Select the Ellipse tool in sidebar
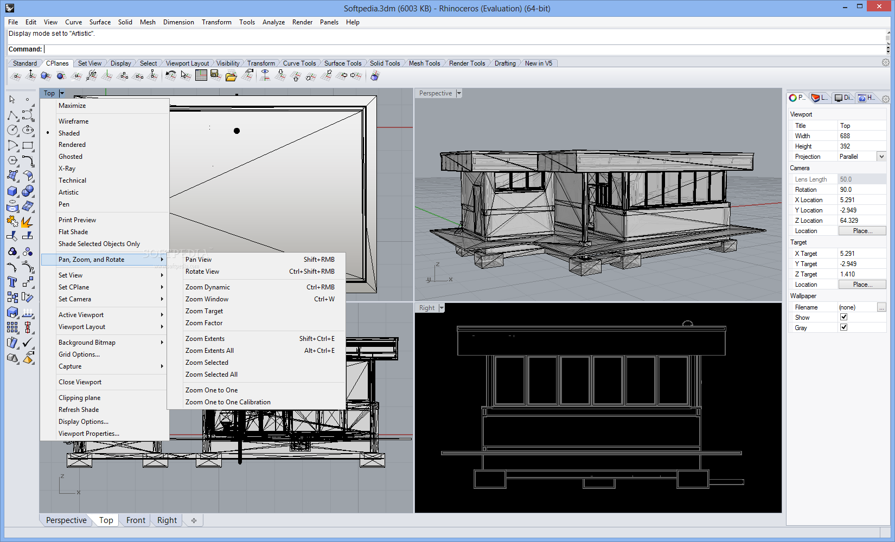The height and width of the screenshot is (542, 895). coord(28,130)
